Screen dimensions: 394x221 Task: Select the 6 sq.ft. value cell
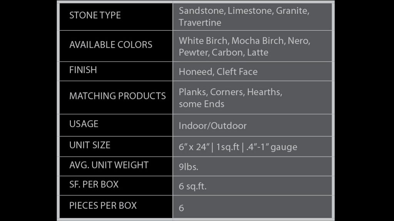(x=193, y=186)
